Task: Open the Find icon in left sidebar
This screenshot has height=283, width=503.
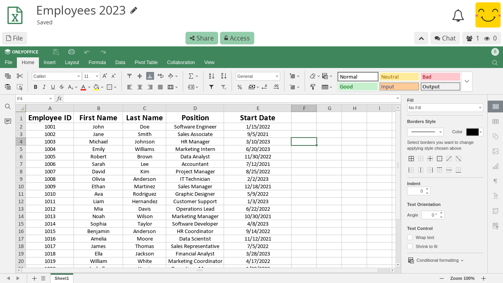Action: pyautogui.click(x=7, y=106)
